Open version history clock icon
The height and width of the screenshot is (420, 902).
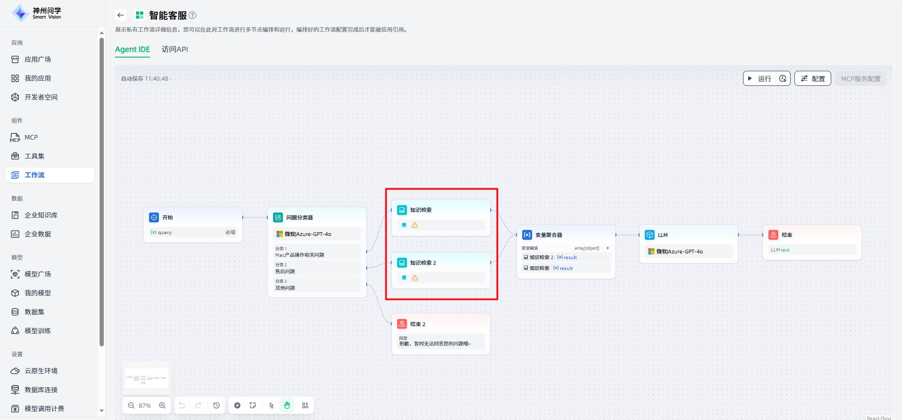tap(217, 405)
